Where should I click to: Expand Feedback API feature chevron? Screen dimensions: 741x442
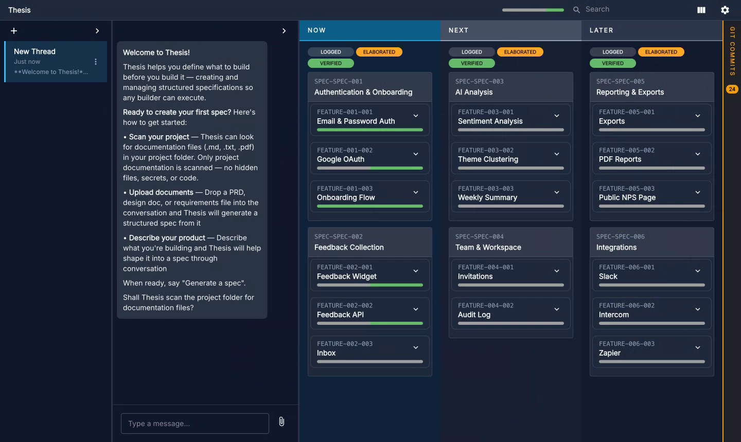[416, 309]
